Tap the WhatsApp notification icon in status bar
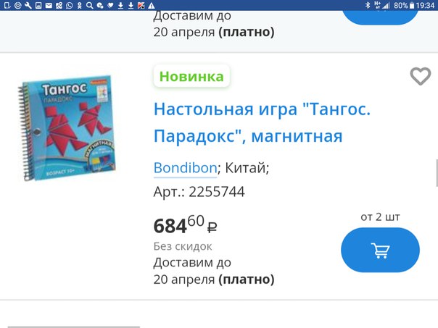This screenshot has width=438, height=328. pyautogui.click(x=69, y=5)
